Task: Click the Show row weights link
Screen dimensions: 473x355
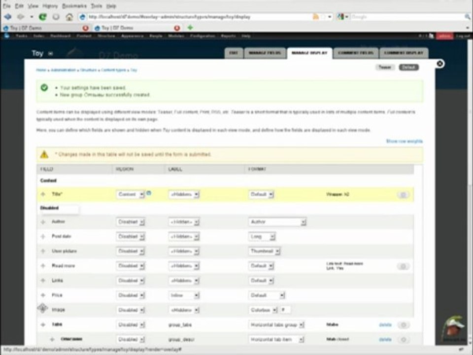Action: tap(404, 141)
